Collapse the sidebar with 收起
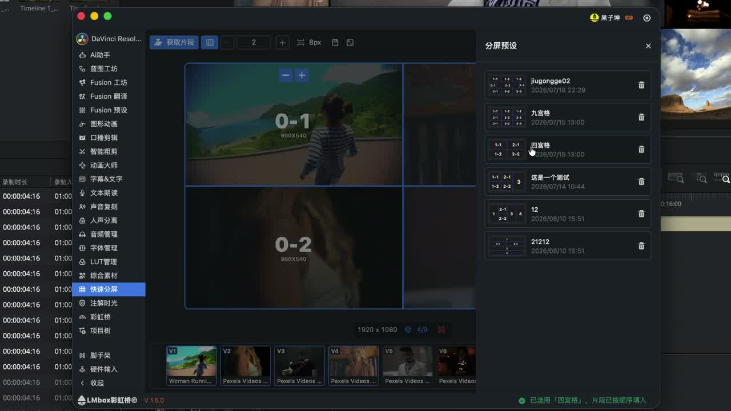731x411 pixels. pos(109,383)
